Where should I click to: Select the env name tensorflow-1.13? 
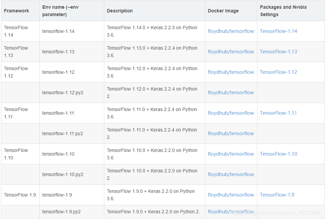(58, 52)
